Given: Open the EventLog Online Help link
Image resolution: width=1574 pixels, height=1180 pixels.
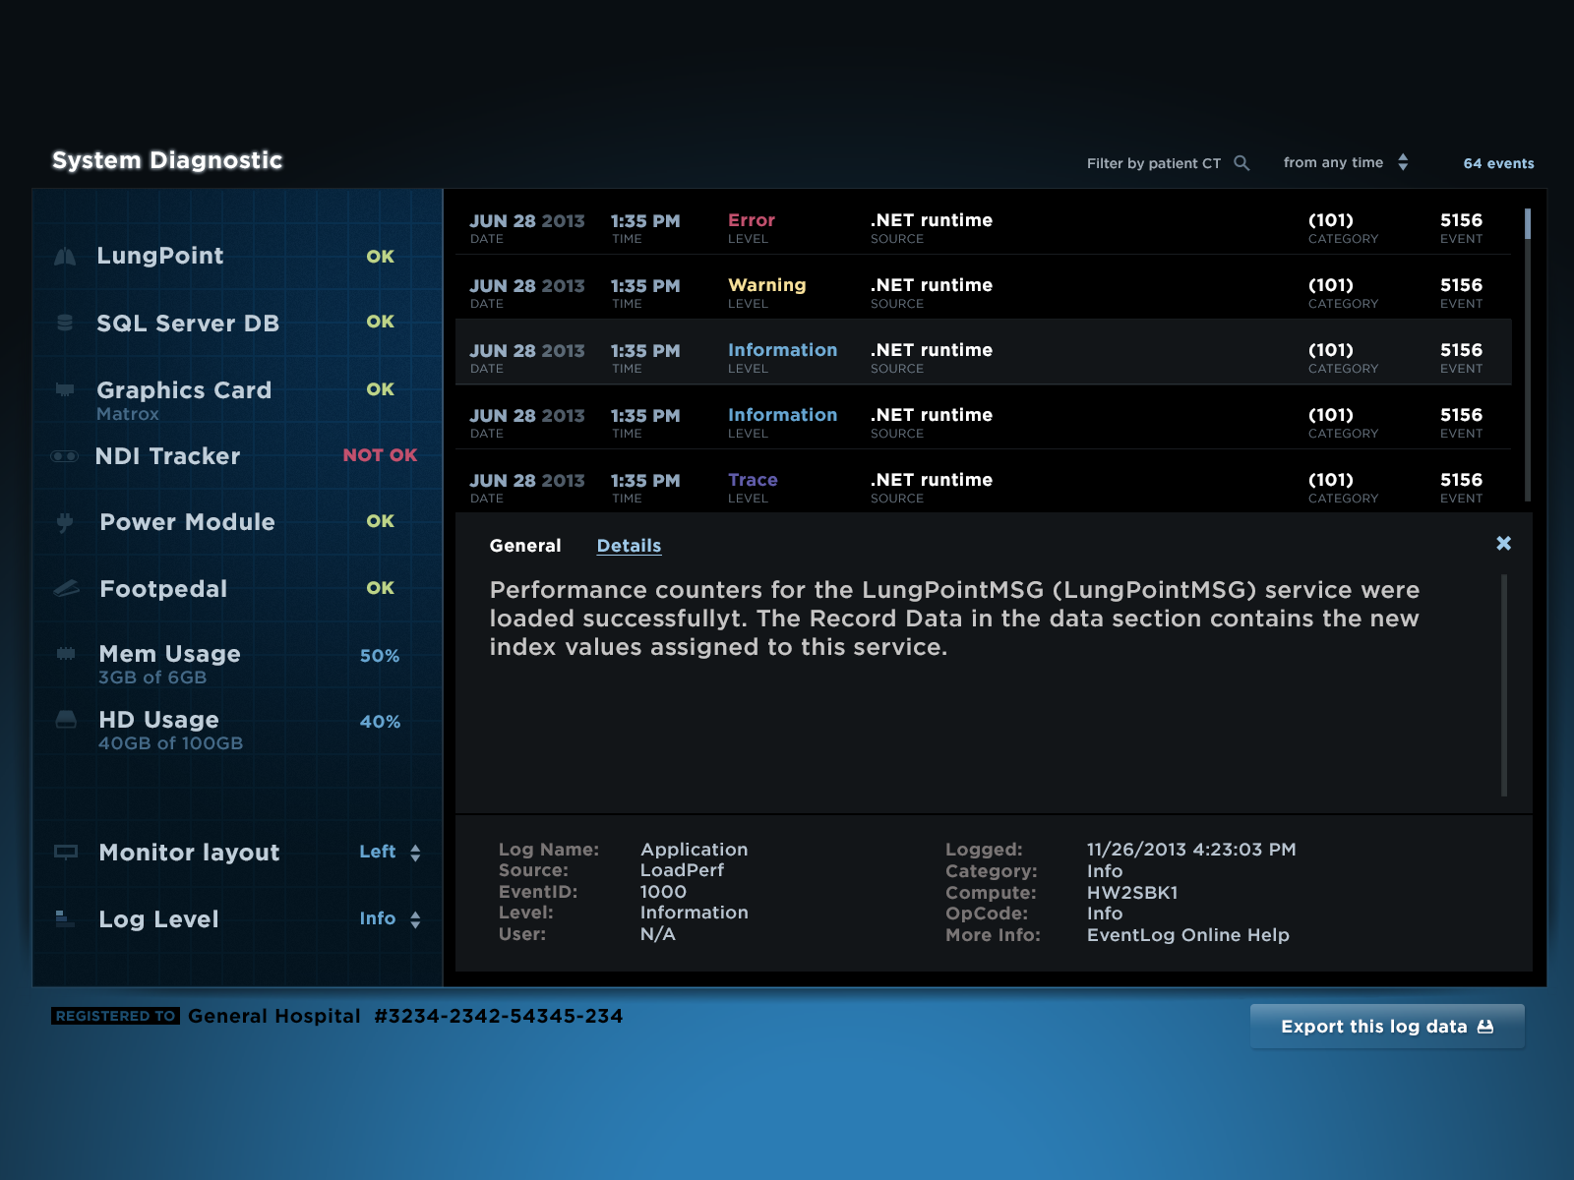Looking at the screenshot, I should pos(1187,935).
